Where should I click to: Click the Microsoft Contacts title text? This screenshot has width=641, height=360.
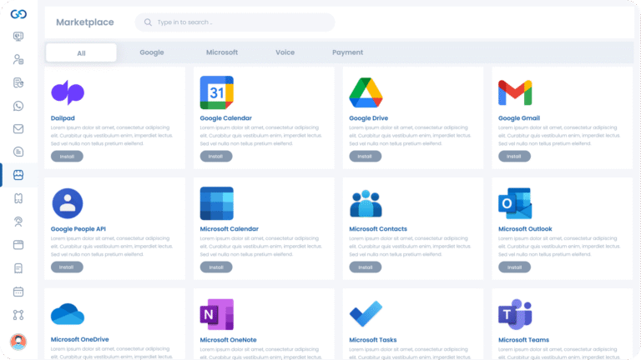pyautogui.click(x=378, y=229)
